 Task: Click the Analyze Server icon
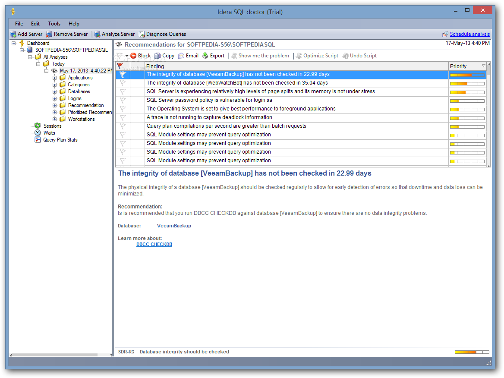(97, 34)
